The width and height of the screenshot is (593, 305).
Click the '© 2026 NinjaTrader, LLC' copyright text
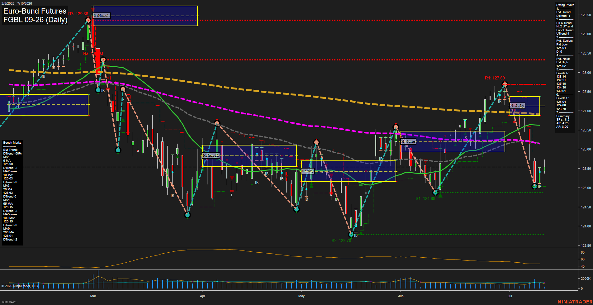(20, 286)
